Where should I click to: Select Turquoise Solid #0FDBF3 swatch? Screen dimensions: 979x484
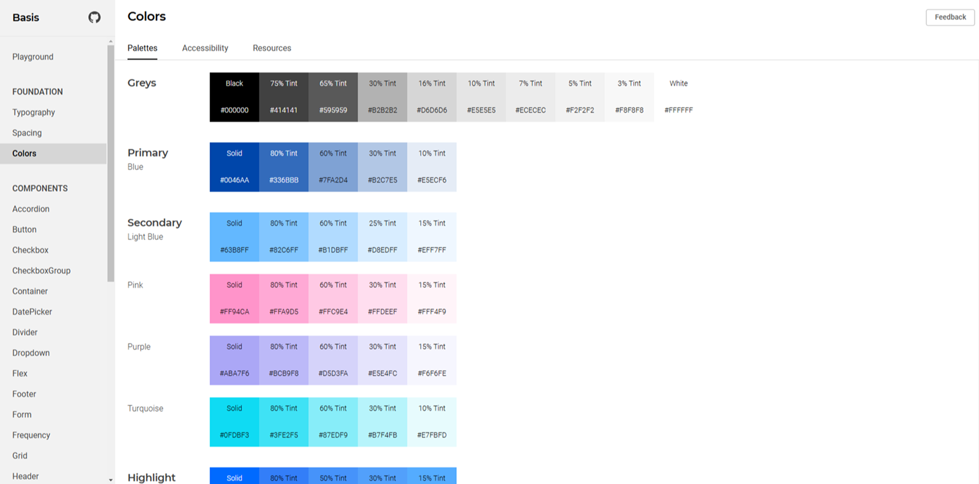point(234,422)
